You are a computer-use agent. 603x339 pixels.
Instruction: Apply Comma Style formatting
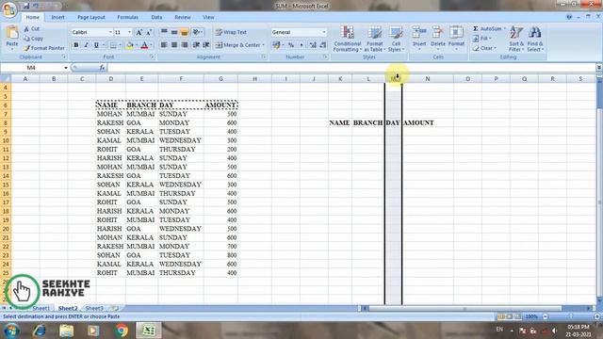[301, 45]
